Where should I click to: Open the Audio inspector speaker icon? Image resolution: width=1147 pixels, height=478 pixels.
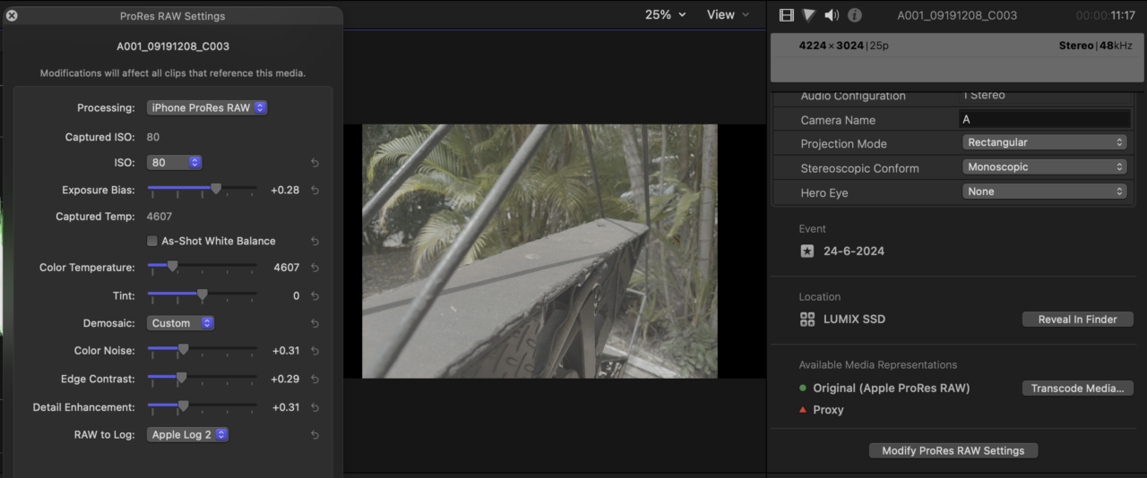(832, 15)
